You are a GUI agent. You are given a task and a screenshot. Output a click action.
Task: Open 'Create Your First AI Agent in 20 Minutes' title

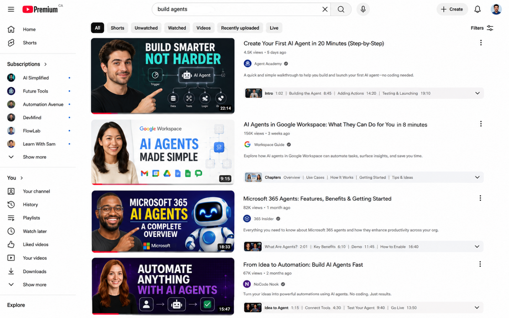point(314,43)
